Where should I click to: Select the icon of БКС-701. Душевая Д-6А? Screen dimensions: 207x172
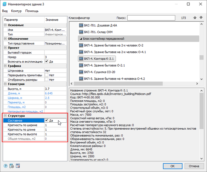point(81,25)
